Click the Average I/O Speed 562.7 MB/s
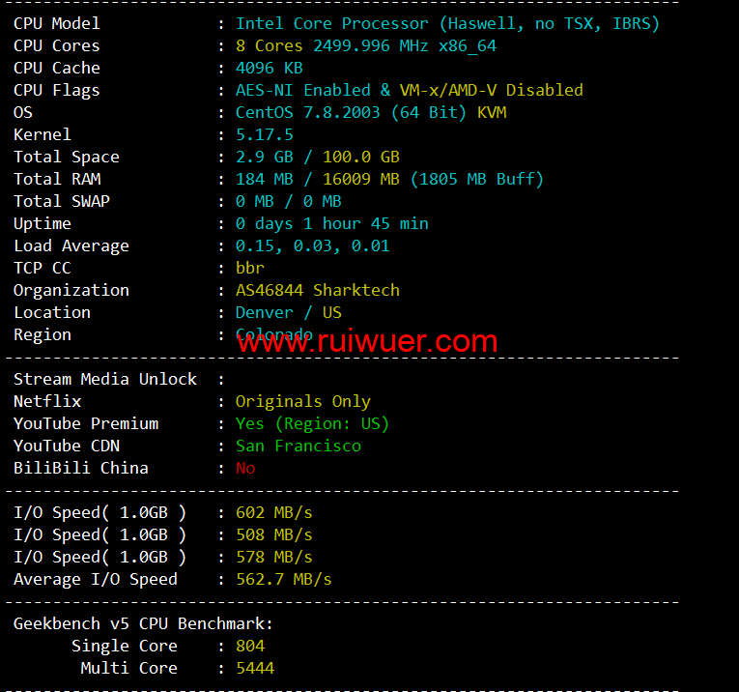The image size is (739, 692). pos(284,579)
